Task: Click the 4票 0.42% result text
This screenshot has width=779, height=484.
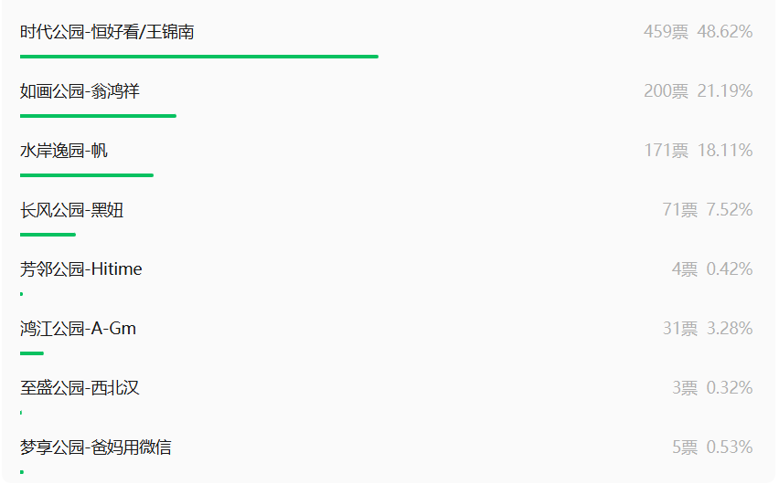Action: 712,269
